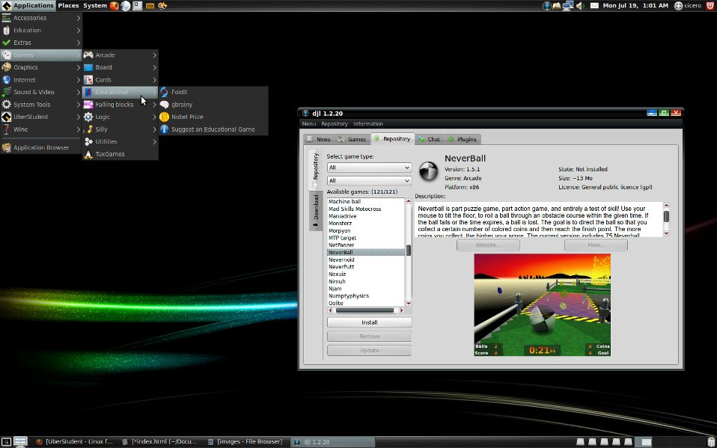Open Sound & Video category
The width and height of the screenshot is (717, 448).
(41, 92)
